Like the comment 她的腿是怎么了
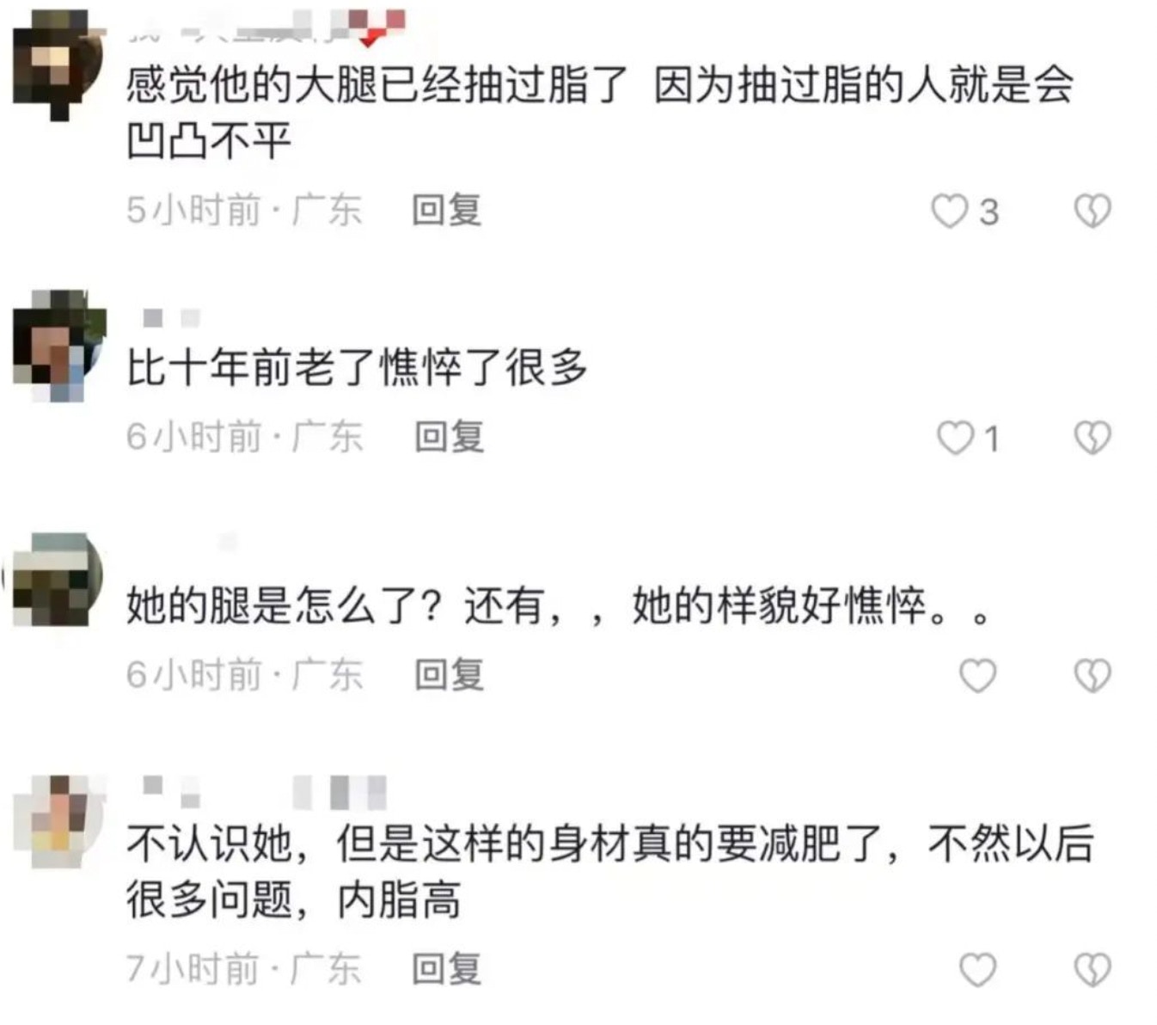The width and height of the screenshot is (1157, 1025). click(x=977, y=675)
